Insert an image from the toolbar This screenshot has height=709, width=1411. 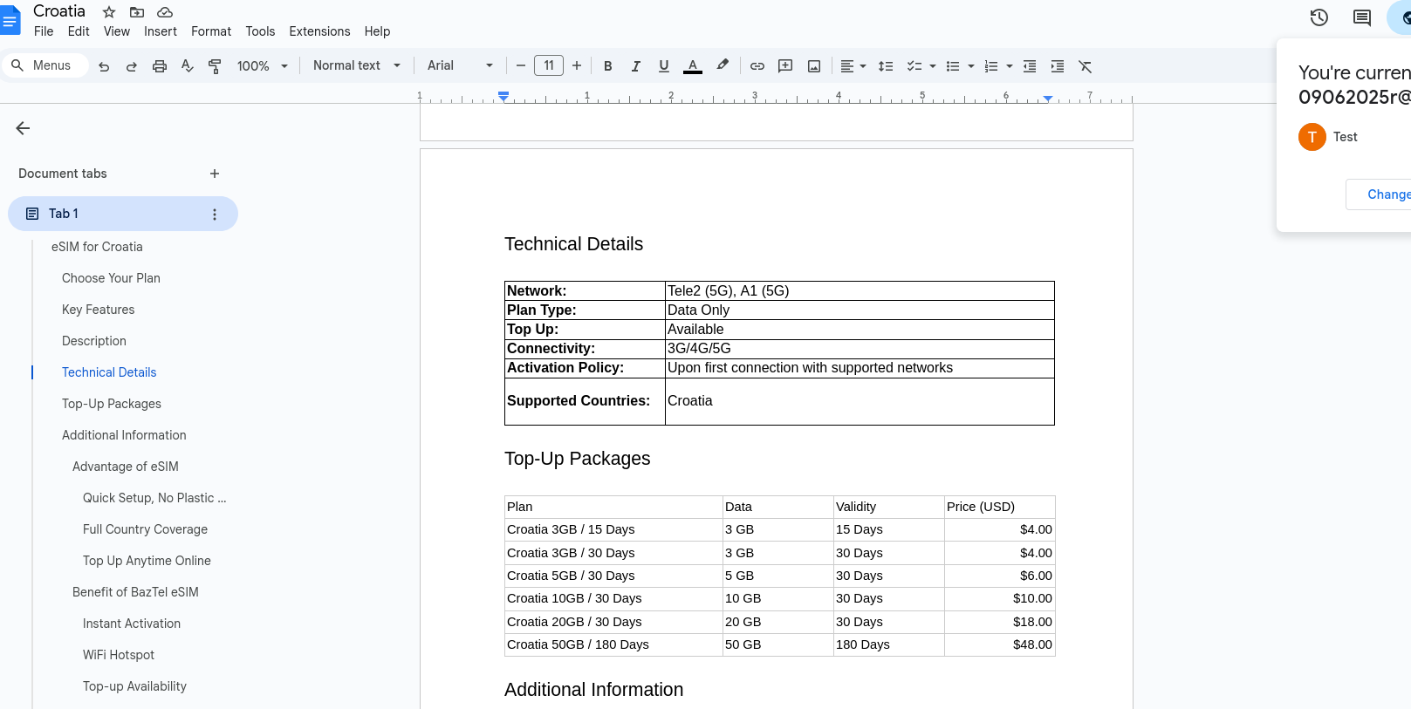[x=814, y=66]
